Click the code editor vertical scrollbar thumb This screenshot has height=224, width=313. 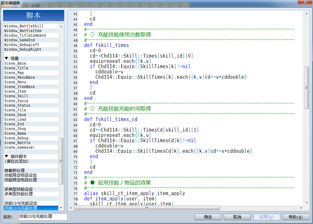click(307, 88)
